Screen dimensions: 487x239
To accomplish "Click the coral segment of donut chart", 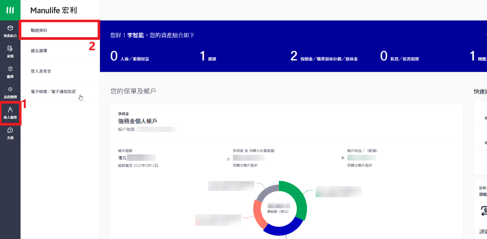I will tap(258, 214).
